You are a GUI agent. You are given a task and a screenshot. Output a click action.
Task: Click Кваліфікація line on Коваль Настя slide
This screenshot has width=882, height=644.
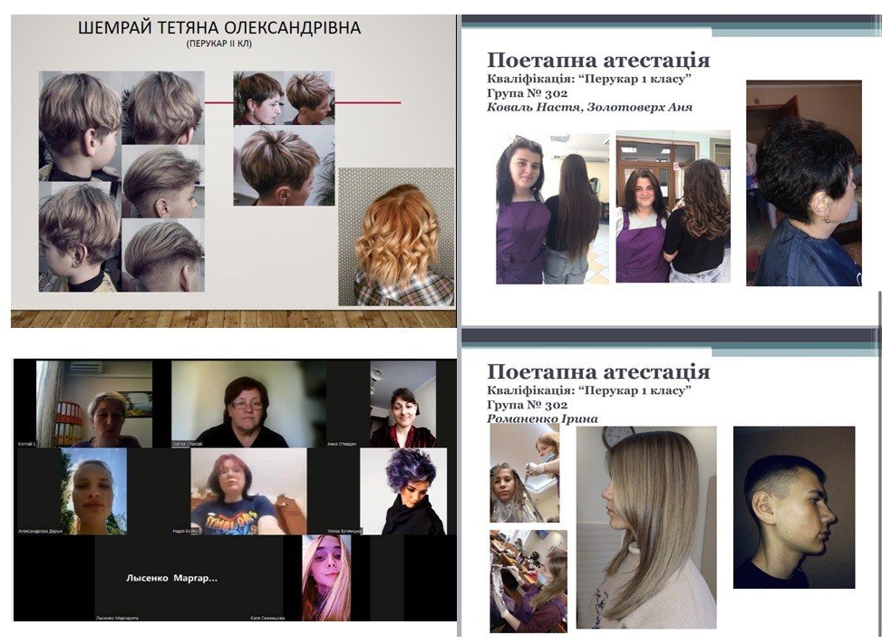pyautogui.click(x=589, y=79)
